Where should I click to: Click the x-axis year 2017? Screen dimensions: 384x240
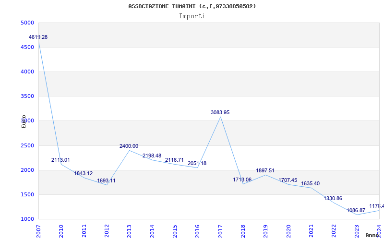pyautogui.click(x=220, y=231)
